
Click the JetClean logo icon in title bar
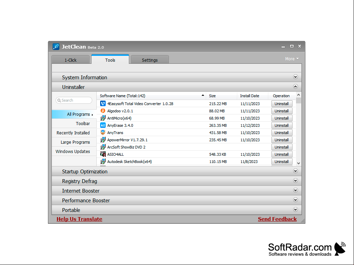(56, 47)
